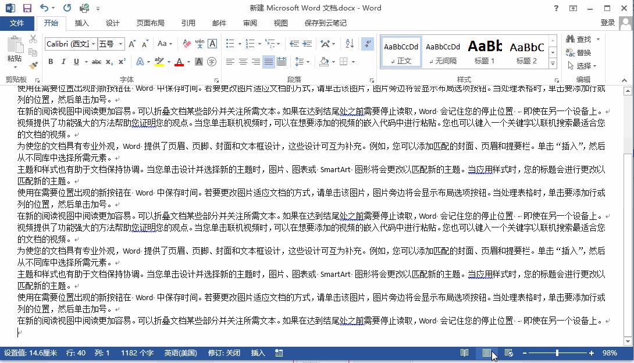
Task: Click the Increase Indent icon
Action: coord(307,43)
